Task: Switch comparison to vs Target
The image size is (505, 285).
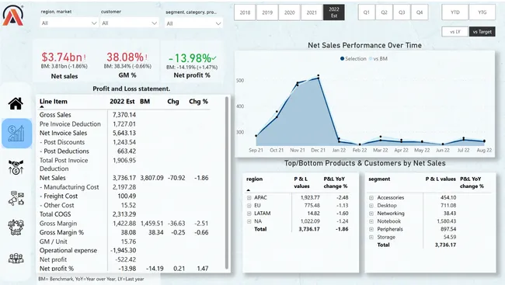Action: click(x=482, y=32)
